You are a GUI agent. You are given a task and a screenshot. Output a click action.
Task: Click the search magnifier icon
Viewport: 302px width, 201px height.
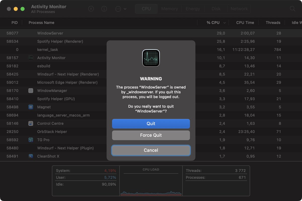point(292,9)
